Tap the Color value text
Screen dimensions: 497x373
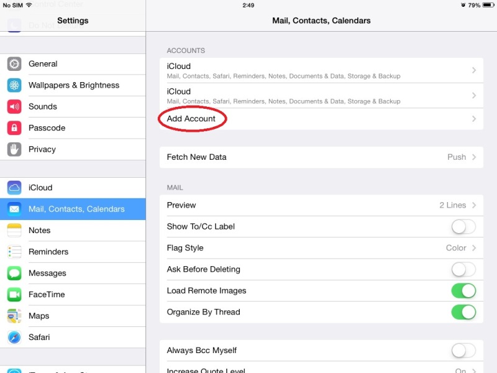456,247
